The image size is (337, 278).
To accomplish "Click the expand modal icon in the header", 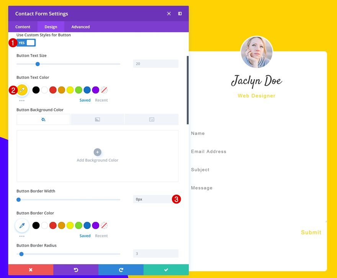I will 168,13.
